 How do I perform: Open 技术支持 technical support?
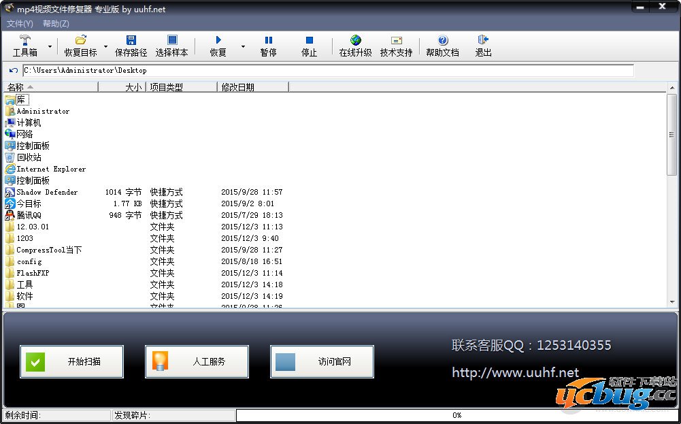coord(396,46)
